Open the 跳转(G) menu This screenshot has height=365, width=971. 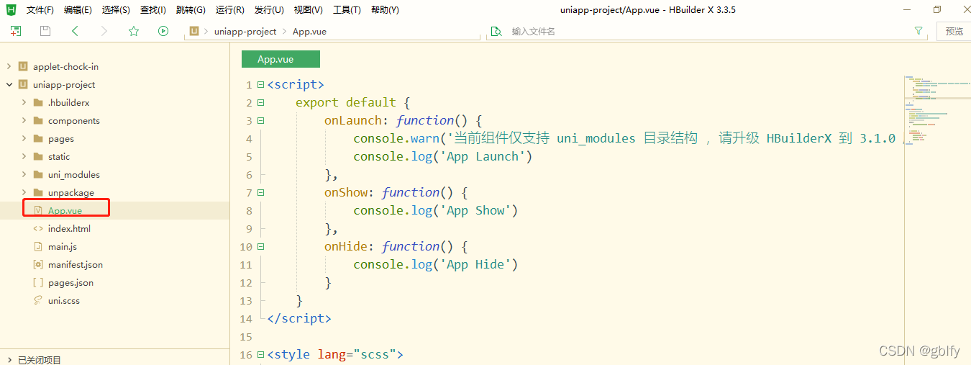point(191,10)
